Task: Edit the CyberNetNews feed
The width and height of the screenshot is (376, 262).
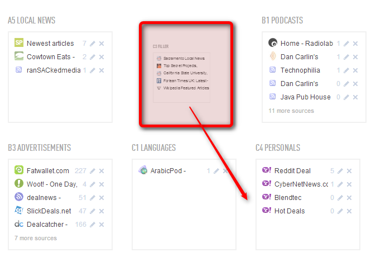Action: pyautogui.click(x=340, y=184)
